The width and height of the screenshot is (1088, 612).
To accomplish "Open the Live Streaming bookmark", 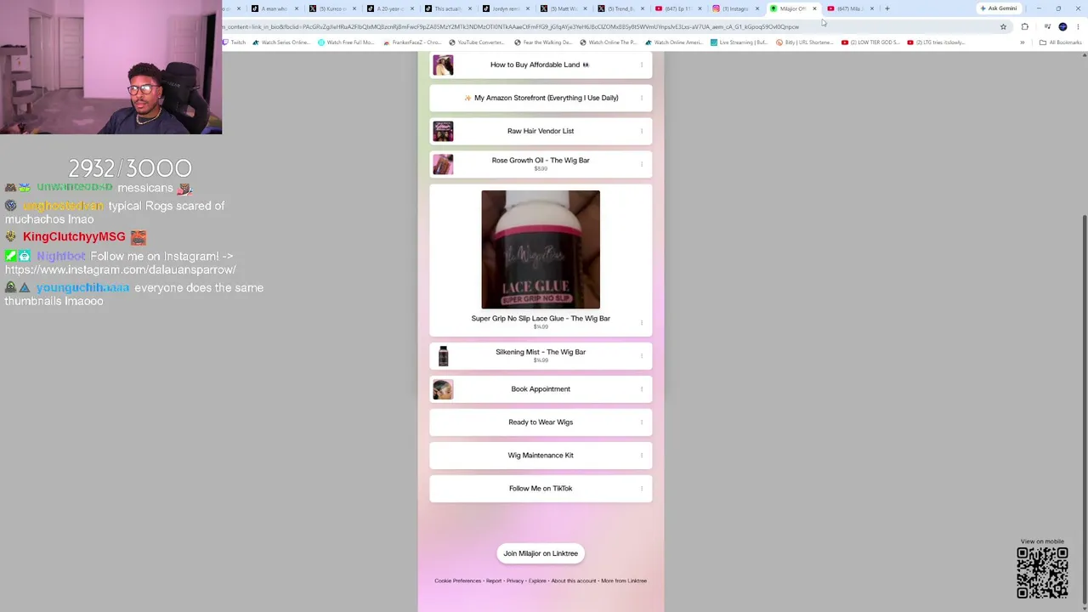I will point(739,42).
